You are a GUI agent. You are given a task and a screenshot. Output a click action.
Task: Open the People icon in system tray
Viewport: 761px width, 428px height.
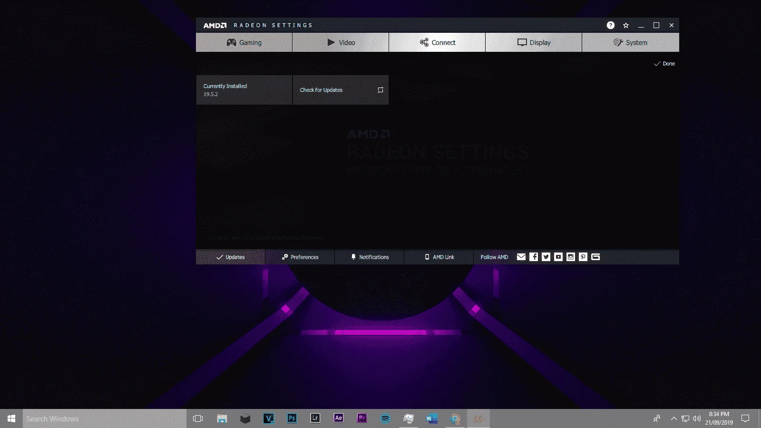coord(657,418)
